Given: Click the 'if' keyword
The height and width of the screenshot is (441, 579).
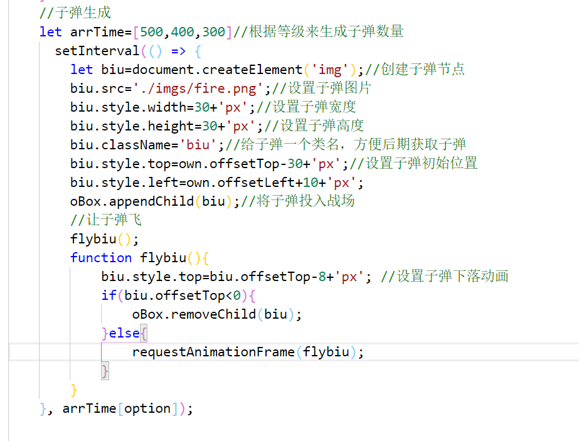Looking at the screenshot, I should point(109,295).
